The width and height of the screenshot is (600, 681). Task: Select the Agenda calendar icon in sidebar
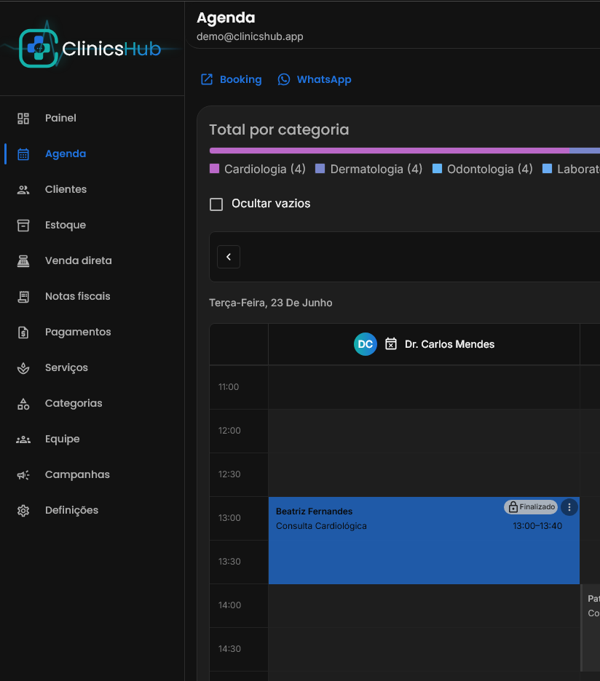pos(23,154)
